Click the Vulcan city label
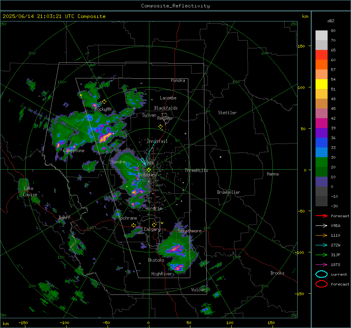This screenshot has width=351, height=328. 199,290
